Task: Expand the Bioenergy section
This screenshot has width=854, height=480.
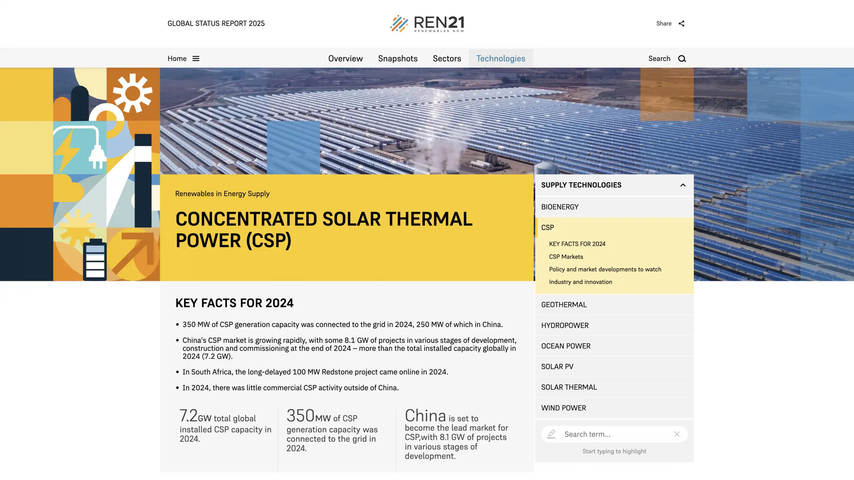Action: click(x=560, y=207)
